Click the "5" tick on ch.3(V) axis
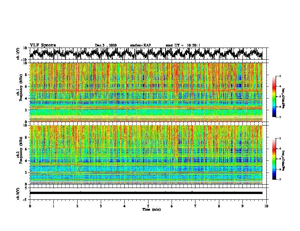Viewport: 300px width, 231px height. [26, 188]
